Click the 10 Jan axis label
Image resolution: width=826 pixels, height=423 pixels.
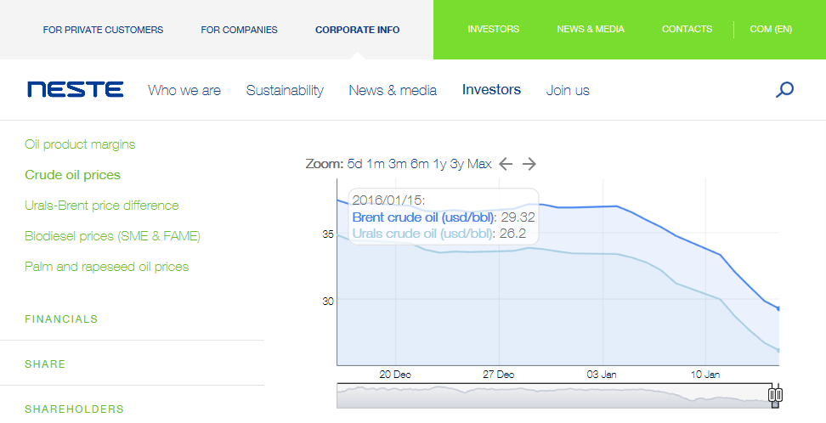click(705, 375)
